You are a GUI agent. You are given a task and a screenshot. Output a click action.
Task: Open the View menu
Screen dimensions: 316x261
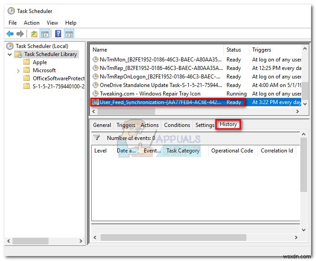click(x=52, y=23)
